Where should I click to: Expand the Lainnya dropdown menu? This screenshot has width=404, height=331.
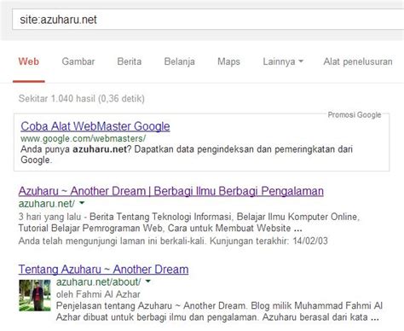(x=283, y=61)
